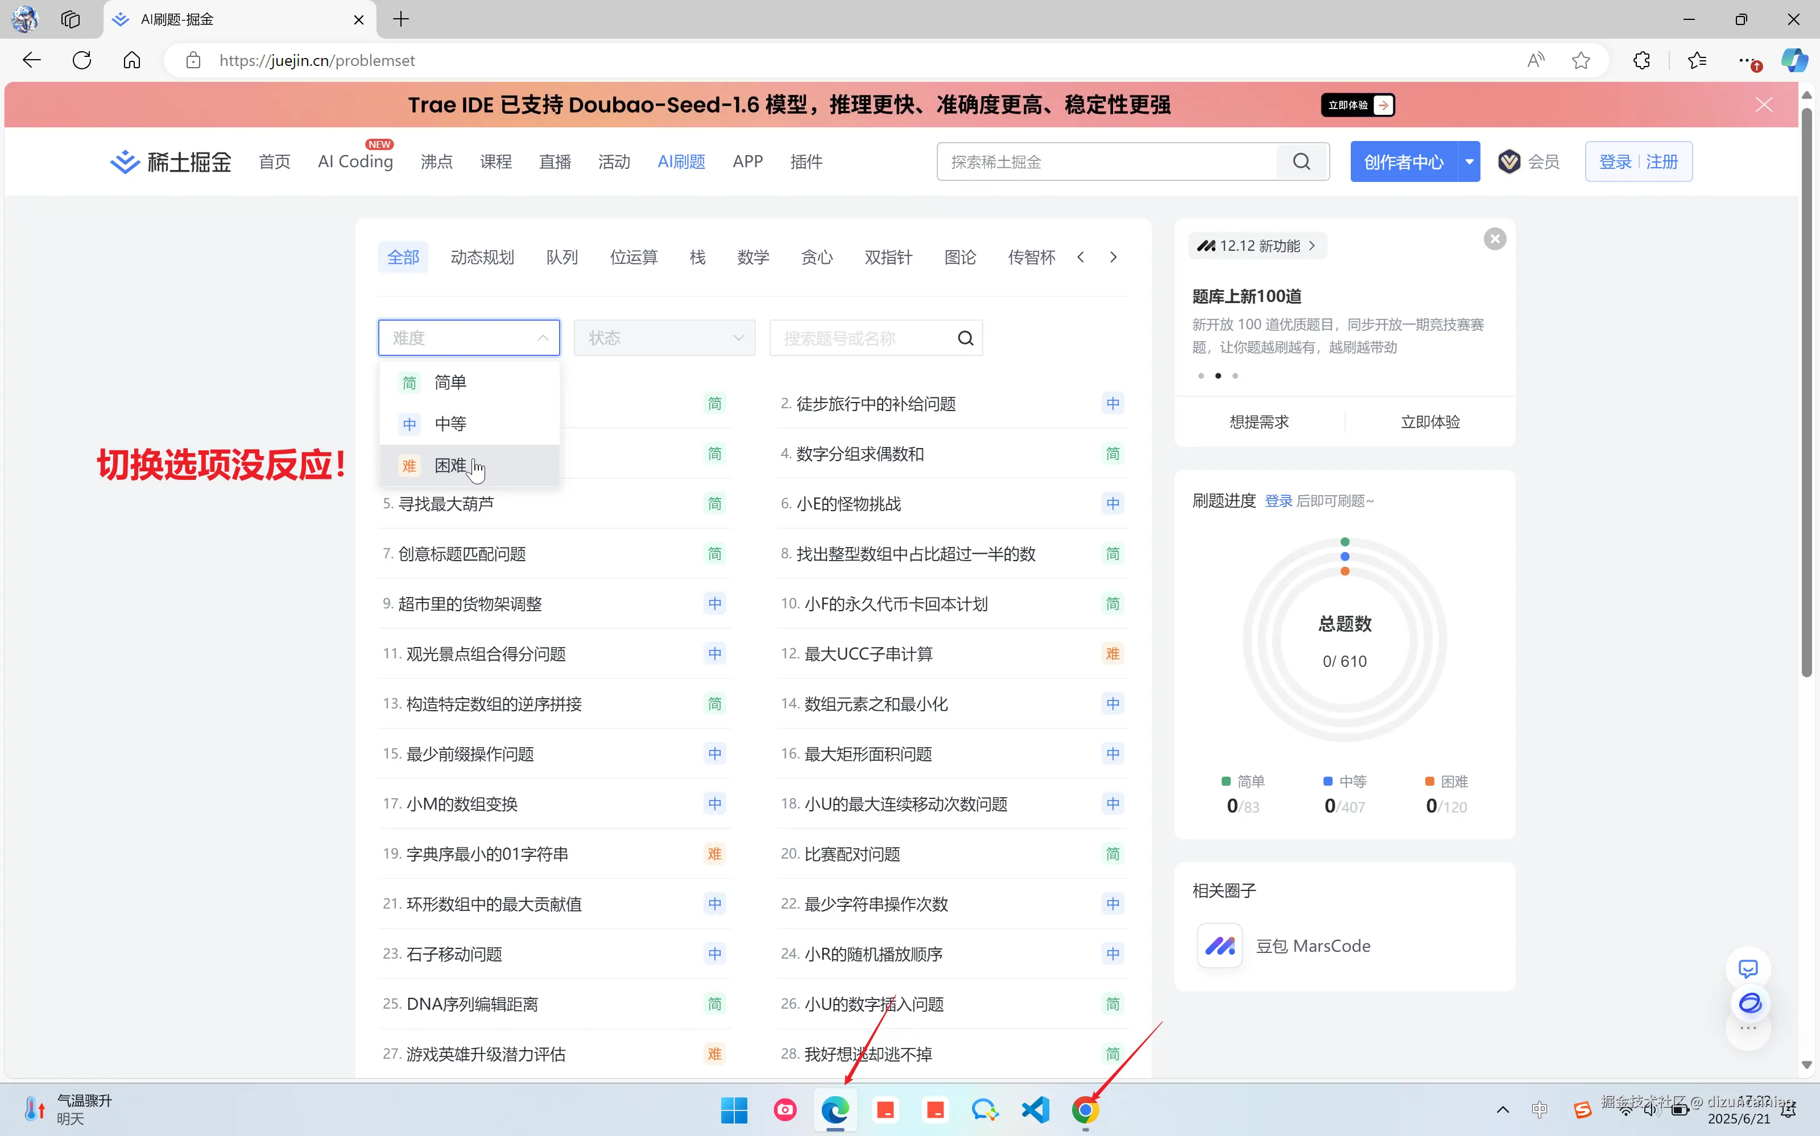Click the Copilot icon in the browser toolbar
Viewport: 1820px width, 1136px height.
(1795, 60)
